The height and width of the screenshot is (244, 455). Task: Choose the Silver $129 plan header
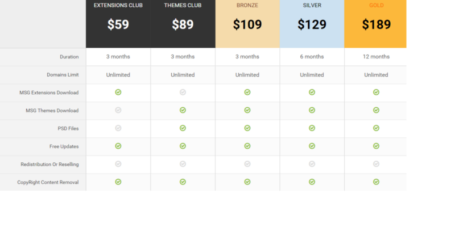[x=312, y=24]
